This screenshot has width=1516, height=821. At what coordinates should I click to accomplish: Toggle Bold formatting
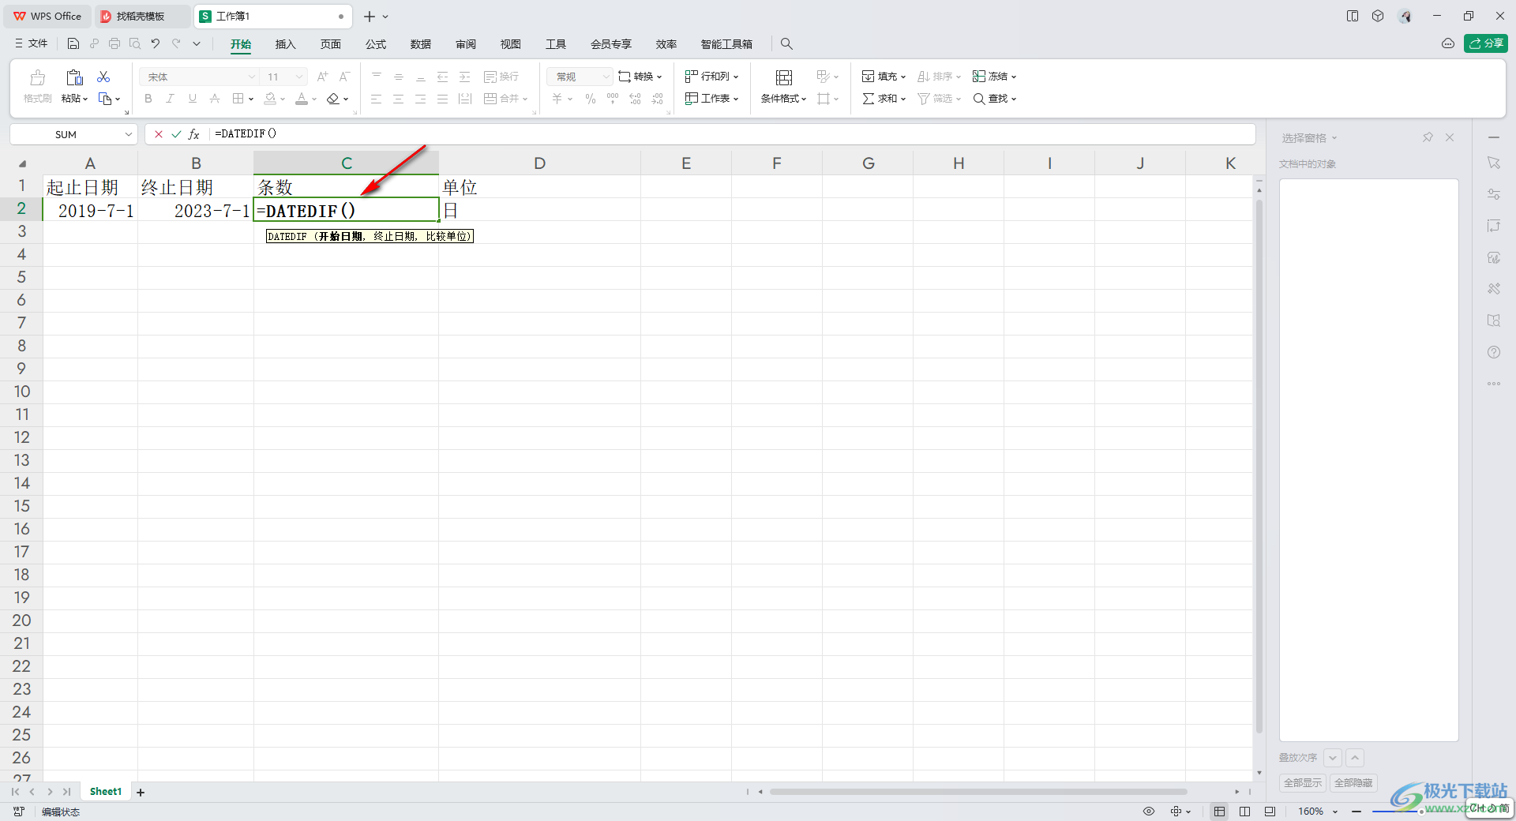[x=148, y=99]
